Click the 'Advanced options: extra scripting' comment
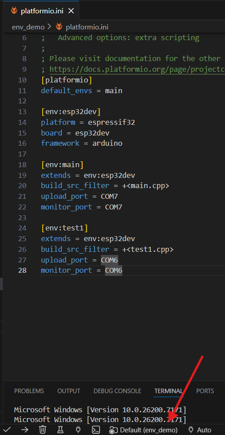Viewport: 225px width, 435px height. (x=129, y=37)
